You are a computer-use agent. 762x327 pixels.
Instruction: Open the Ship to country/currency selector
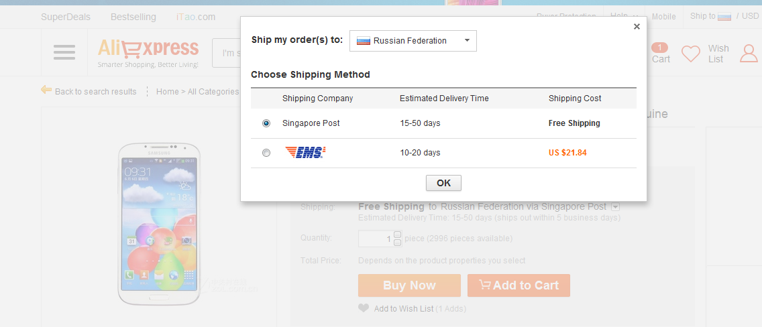click(x=724, y=16)
